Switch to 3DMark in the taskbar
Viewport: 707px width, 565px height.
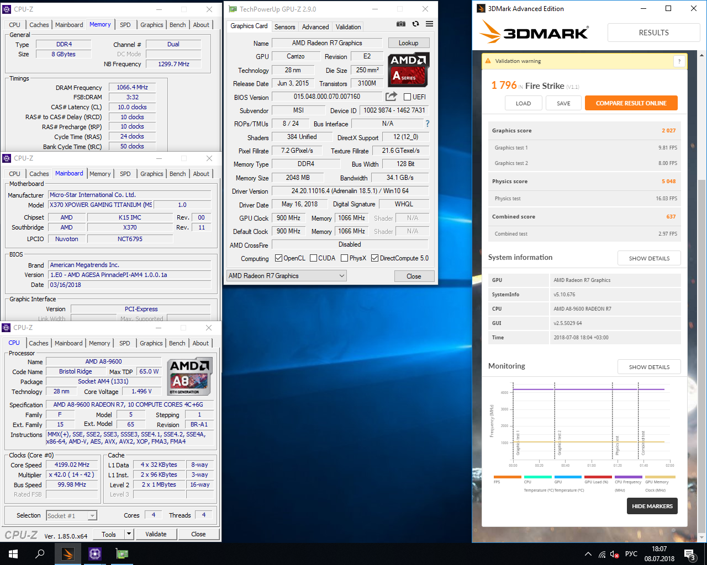coord(68,554)
